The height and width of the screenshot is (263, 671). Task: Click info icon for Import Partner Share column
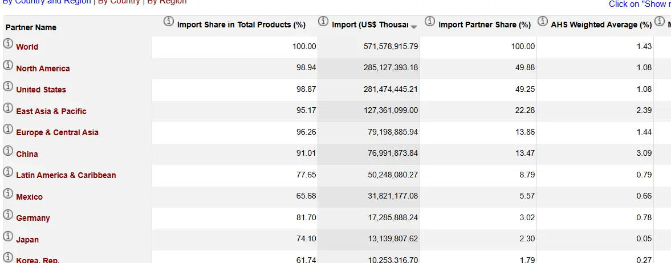(429, 22)
